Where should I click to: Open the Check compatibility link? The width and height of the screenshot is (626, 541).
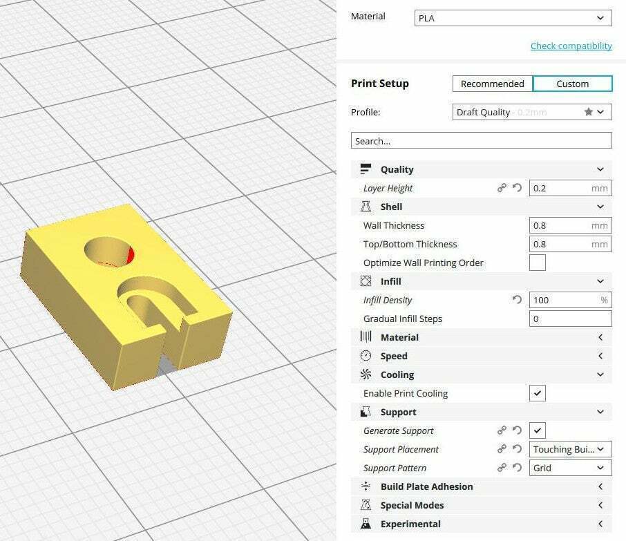[x=571, y=46]
